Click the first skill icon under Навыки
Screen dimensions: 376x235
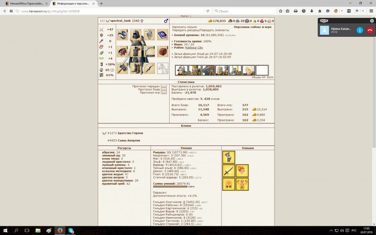[x=229, y=157]
